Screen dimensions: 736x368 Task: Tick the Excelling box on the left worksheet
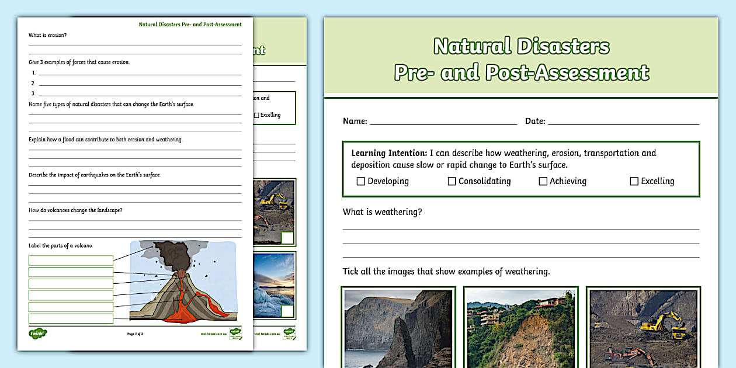pos(256,114)
